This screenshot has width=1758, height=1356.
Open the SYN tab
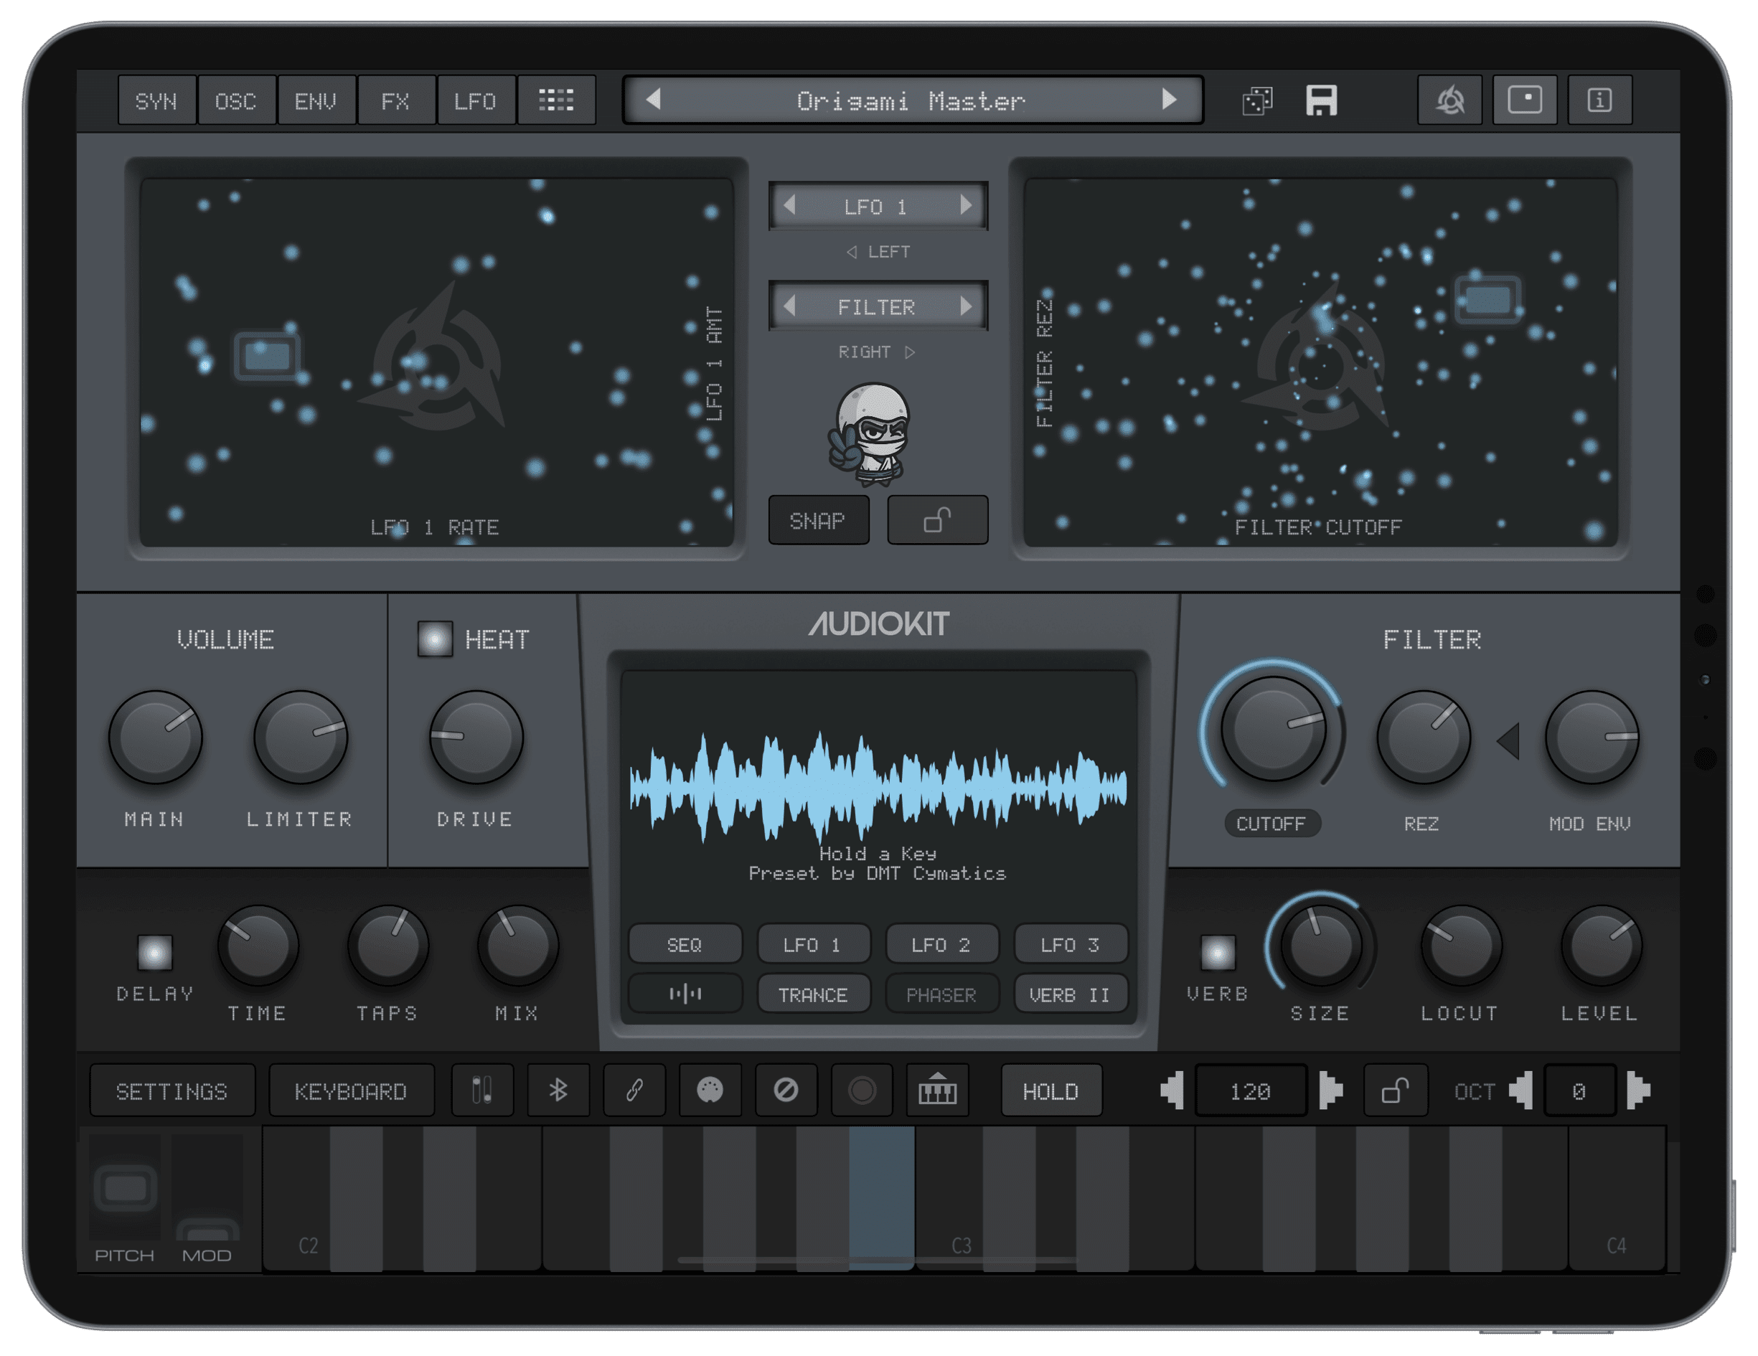(x=156, y=100)
